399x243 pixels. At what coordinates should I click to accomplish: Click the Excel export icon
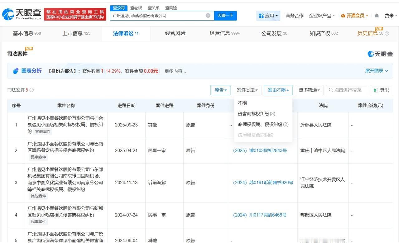(x=376, y=90)
